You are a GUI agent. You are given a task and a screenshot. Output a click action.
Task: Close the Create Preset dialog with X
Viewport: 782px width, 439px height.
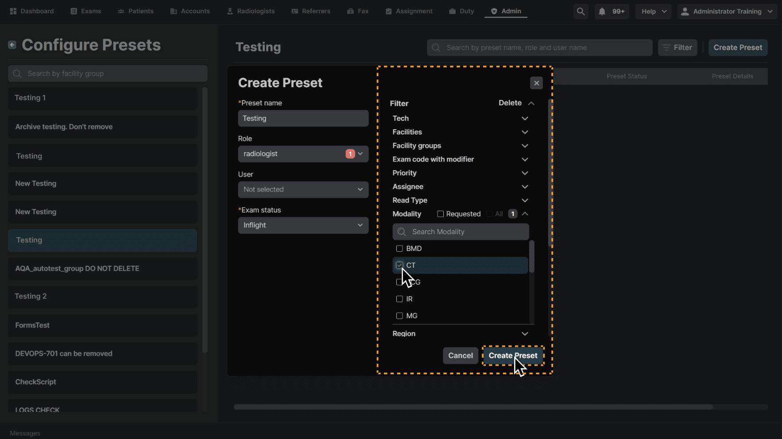click(536, 83)
